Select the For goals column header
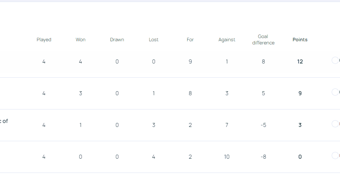The width and height of the screenshot is (340, 190). point(190,40)
